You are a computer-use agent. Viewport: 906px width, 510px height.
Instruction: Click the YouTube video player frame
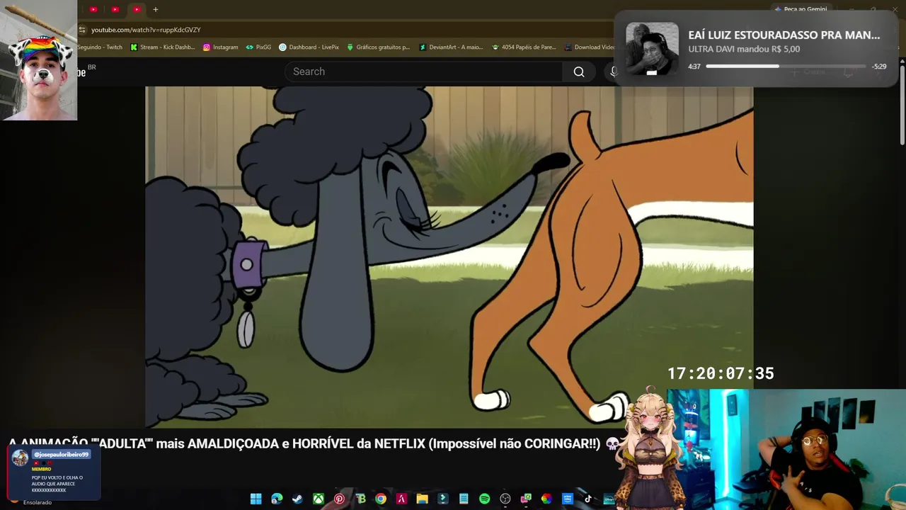pyautogui.click(x=449, y=257)
